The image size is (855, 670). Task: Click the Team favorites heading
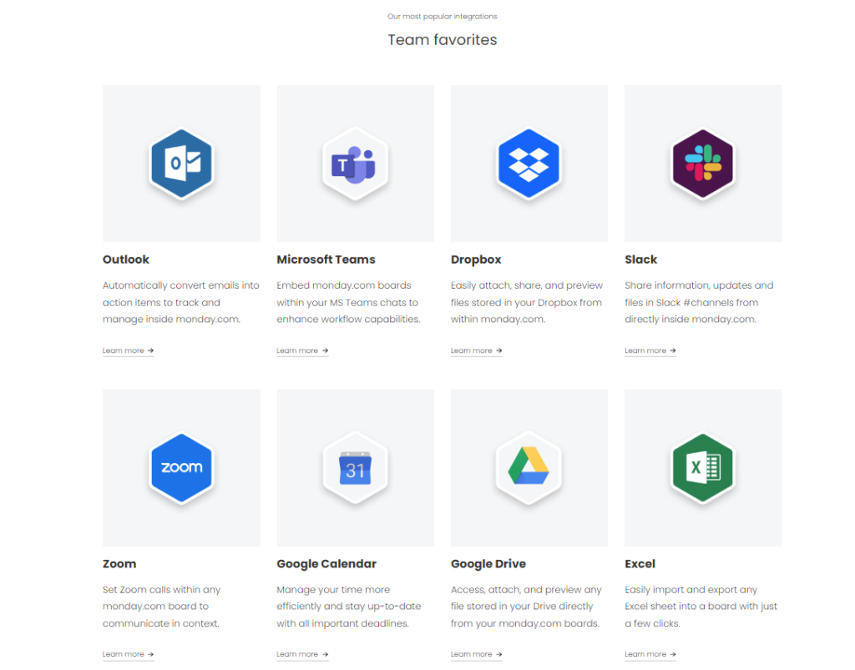443,40
